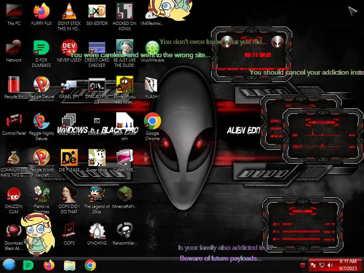Select the LYNCHING noose shortcut
Image resolution: width=364 pixels, height=273 pixels.
pyautogui.click(x=97, y=235)
